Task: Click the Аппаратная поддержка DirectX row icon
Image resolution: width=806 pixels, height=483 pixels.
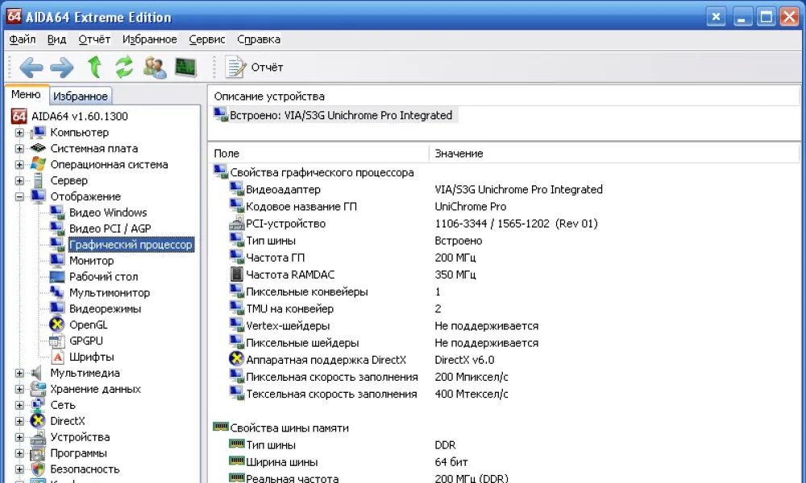Action: (x=236, y=359)
